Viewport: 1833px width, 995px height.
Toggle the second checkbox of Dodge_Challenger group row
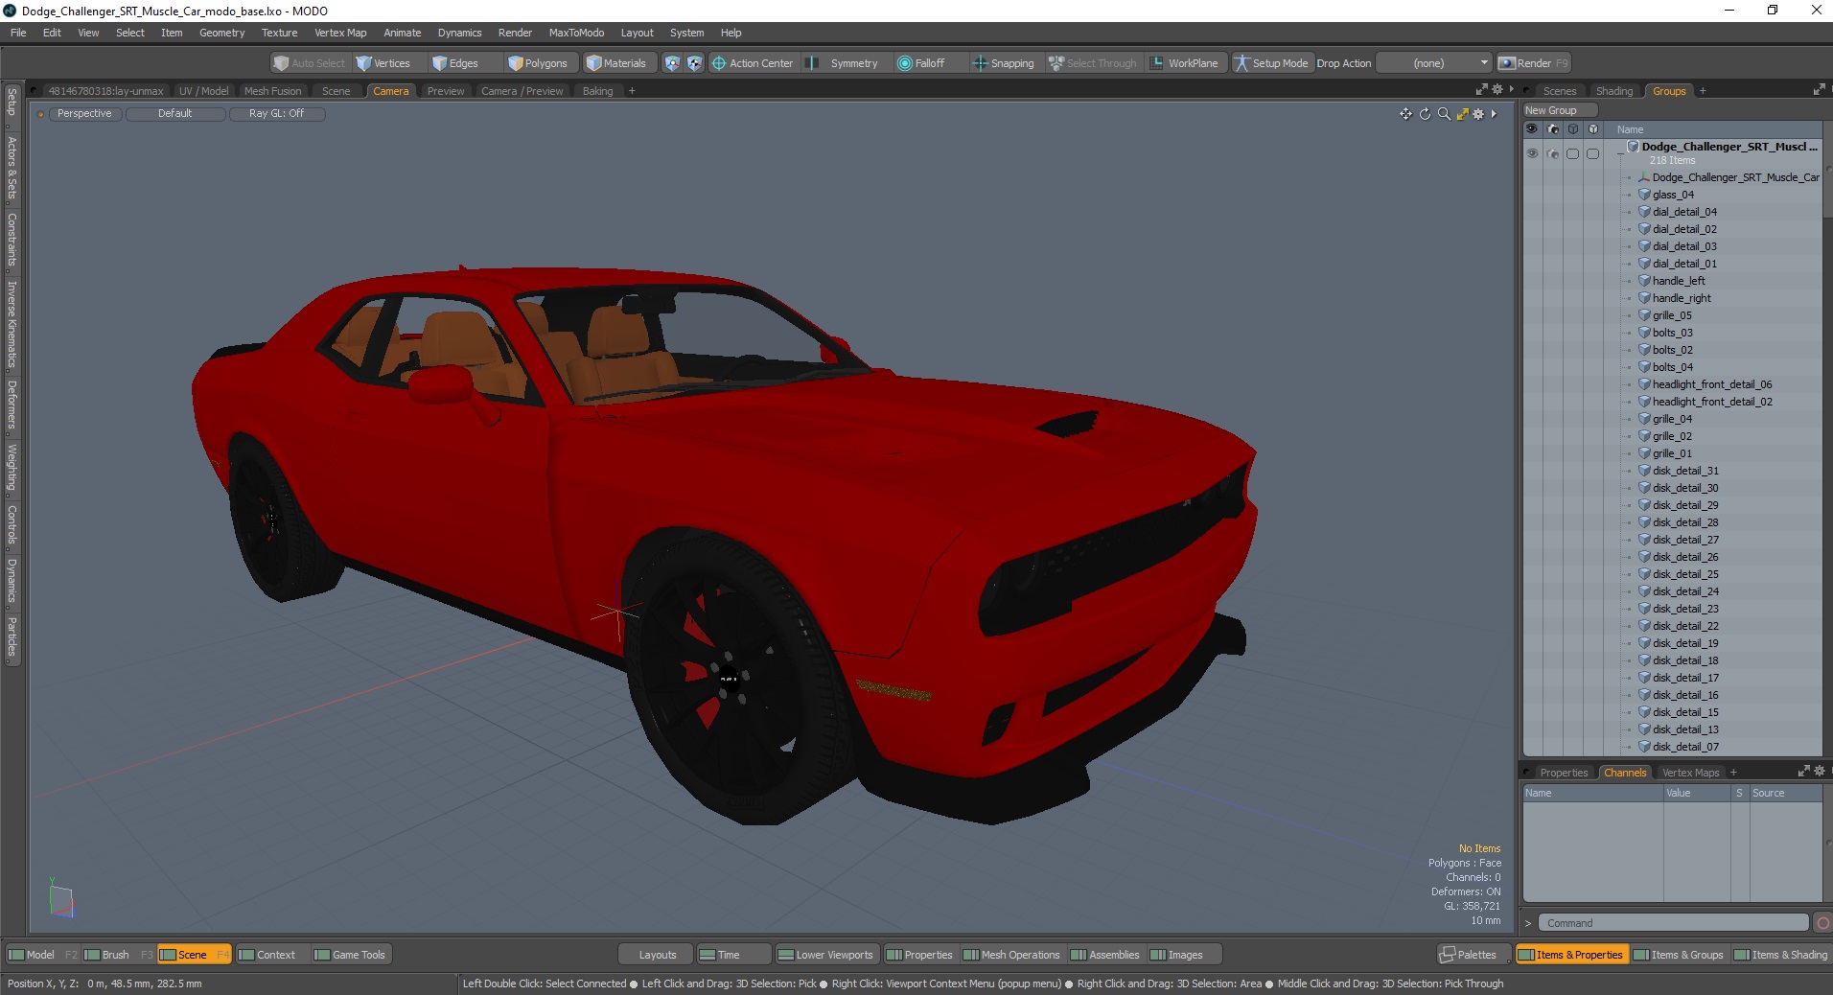coord(1593,153)
